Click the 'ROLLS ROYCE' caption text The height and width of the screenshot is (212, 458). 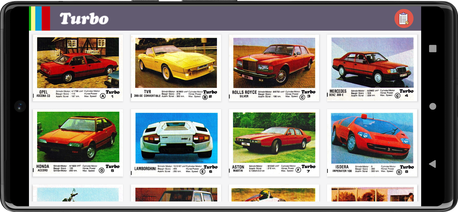pos(244,92)
